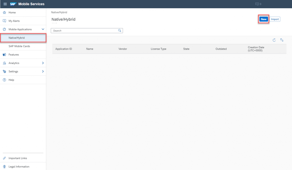Open the table sort options
Screen dimensions: 292x170
(282, 40)
